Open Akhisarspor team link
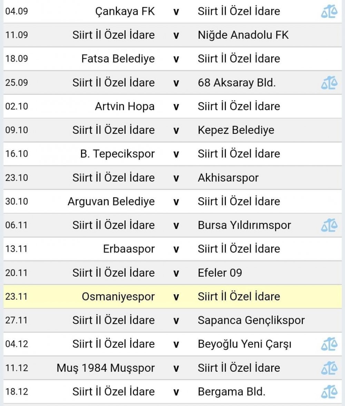 coord(228,178)
